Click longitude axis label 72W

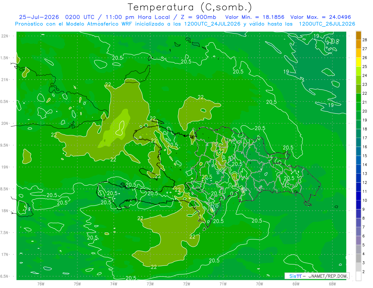(186, 284)
